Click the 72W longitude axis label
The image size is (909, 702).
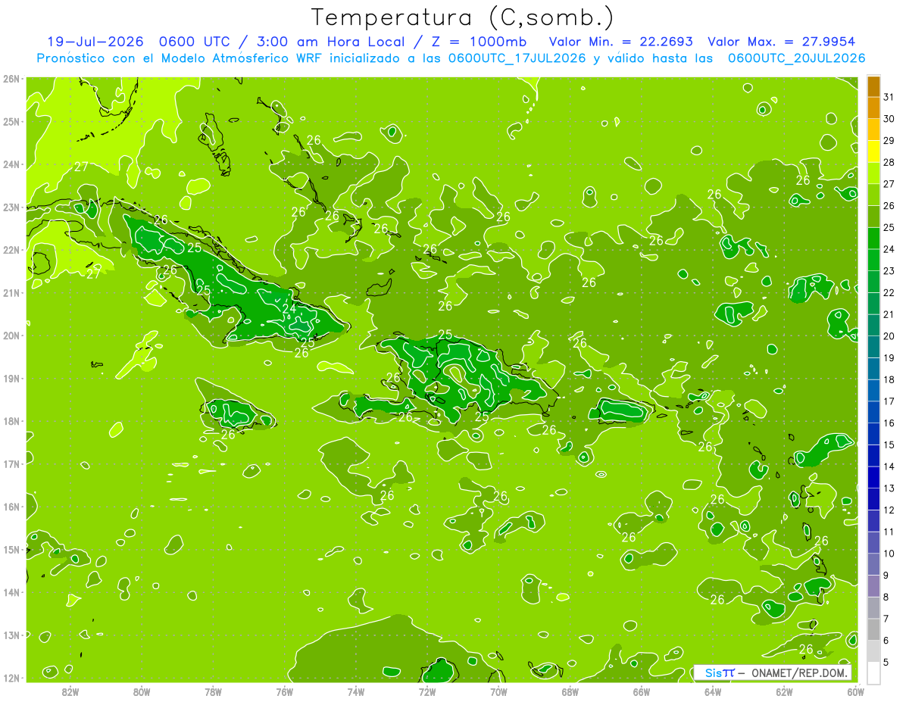(x=427, y=691)
